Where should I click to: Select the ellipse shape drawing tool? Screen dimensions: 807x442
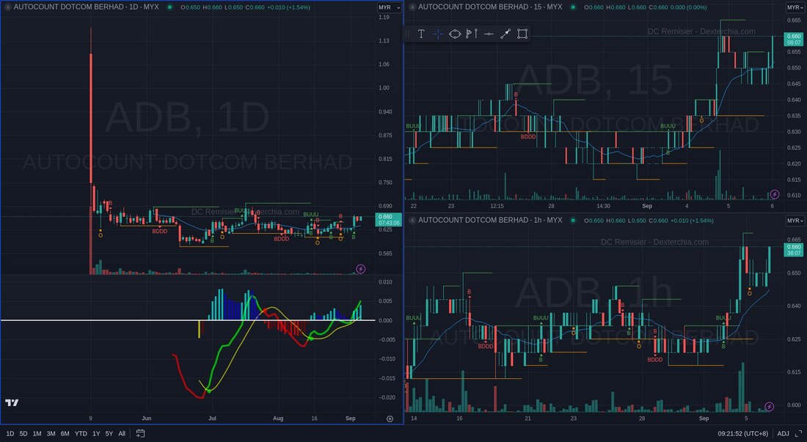tap(455, 34)
